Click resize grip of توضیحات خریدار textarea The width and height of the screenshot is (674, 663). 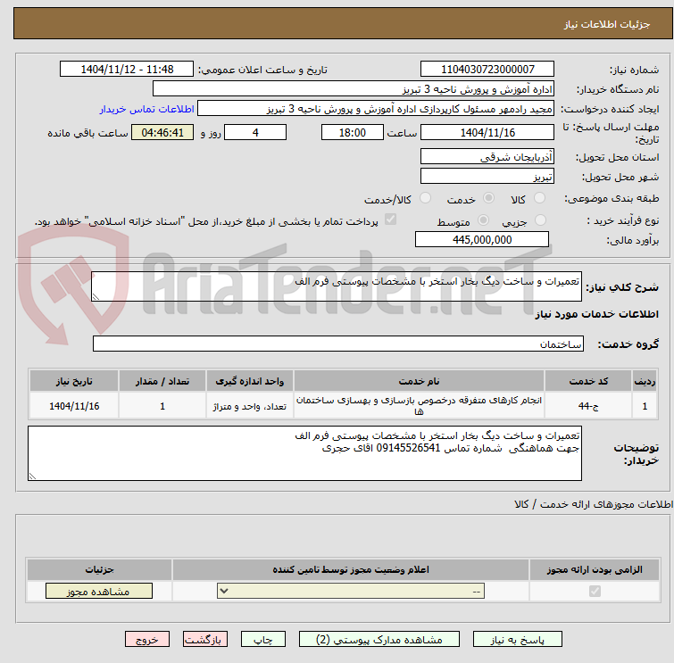point(32,477)
